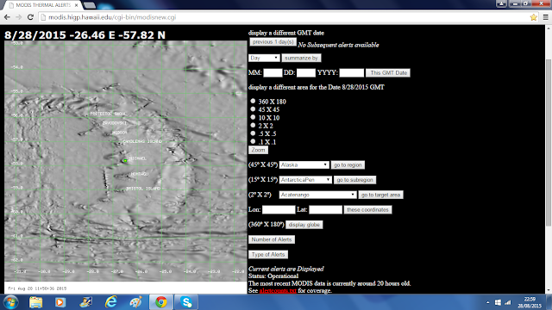Click the browser Forward arrow

[19, 17]
